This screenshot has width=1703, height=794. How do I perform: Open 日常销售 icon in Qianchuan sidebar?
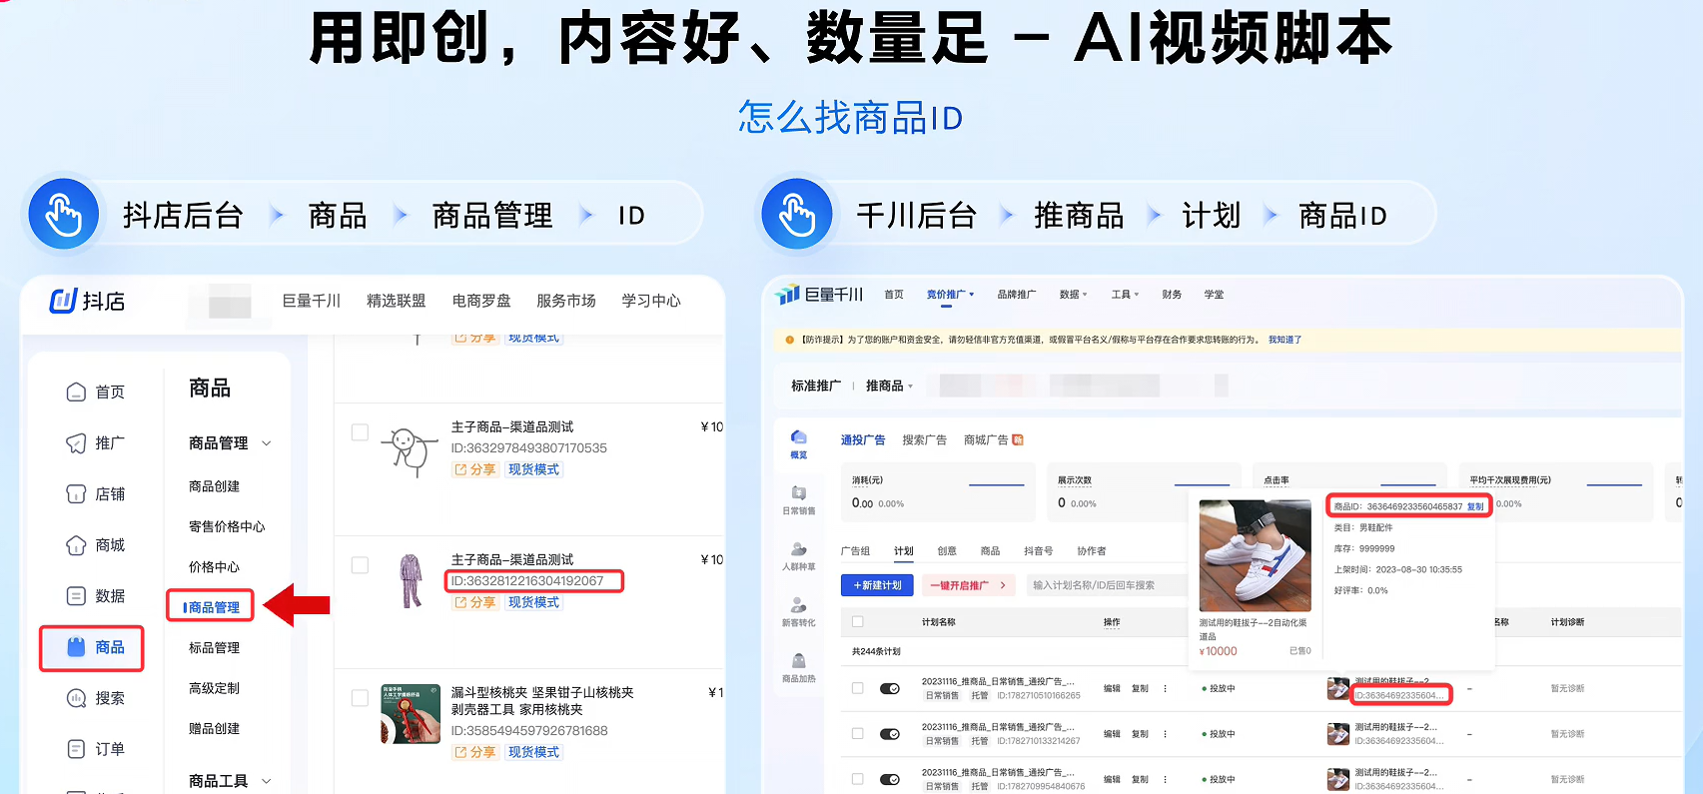(798, 493)
